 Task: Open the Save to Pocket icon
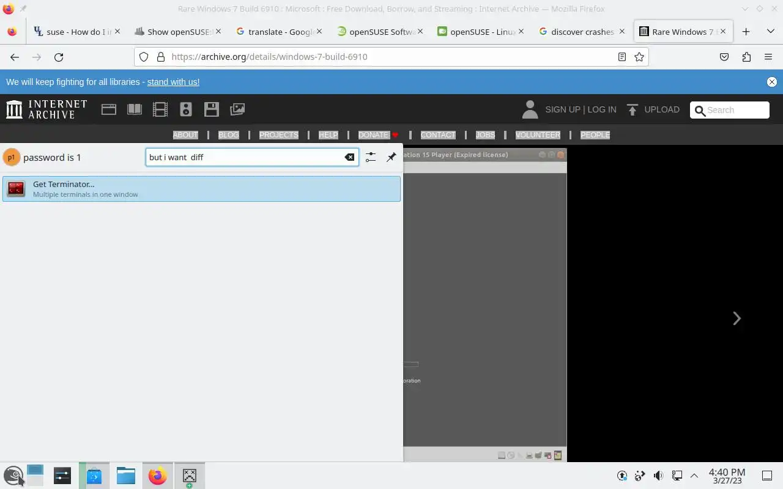pyautogui.click(x=724, y=57)
